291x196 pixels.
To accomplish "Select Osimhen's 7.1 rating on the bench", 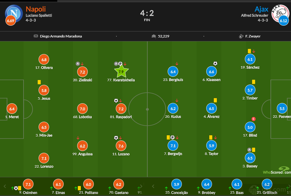I will tap(28, 184).
